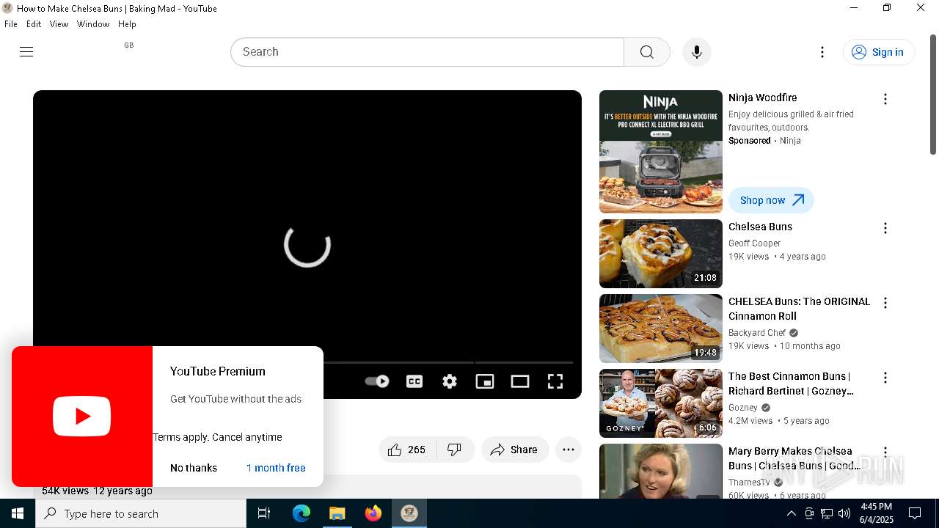The image size is (939, 528).
Task: Open options for the Mary Berry video
Action: tap(885, 452)
